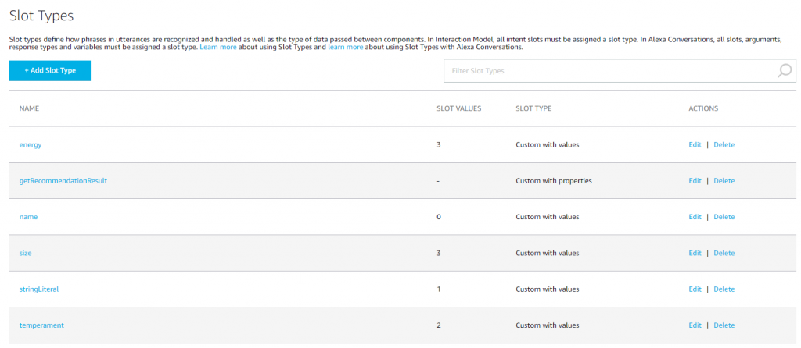Open the stringLiteral slot type

(x=39, y=289)
